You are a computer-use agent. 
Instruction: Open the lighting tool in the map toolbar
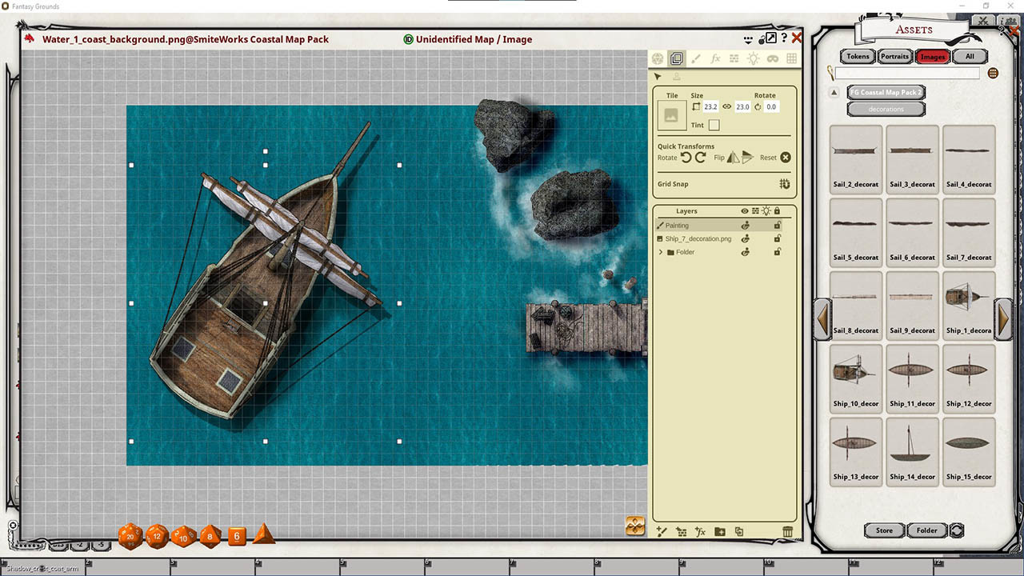click(x=753, y=58)
